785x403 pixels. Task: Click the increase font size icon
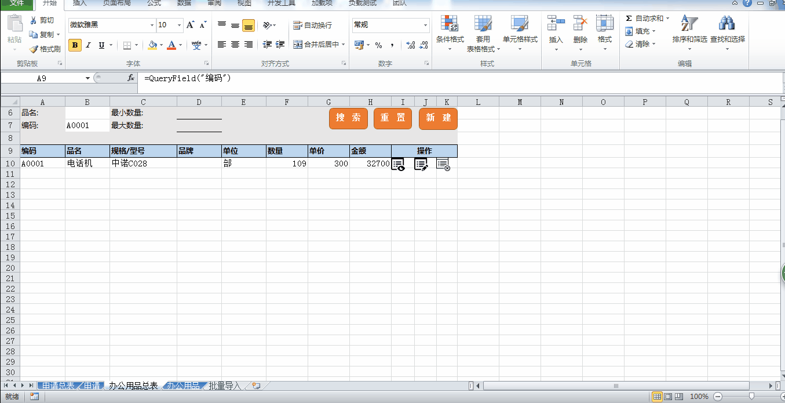pos(190,25)
